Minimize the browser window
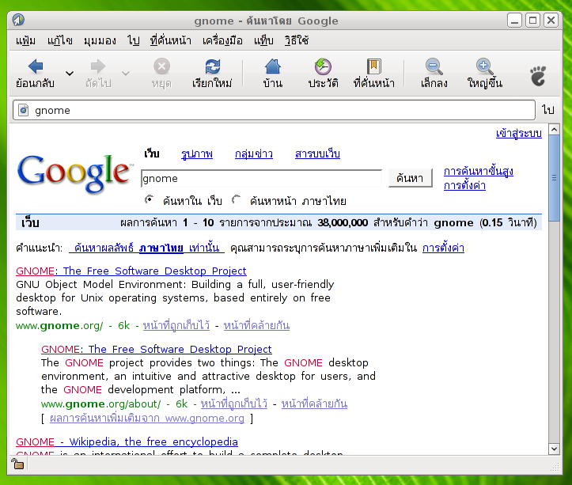Screen dimensions: 572x485 pos(514,21)
